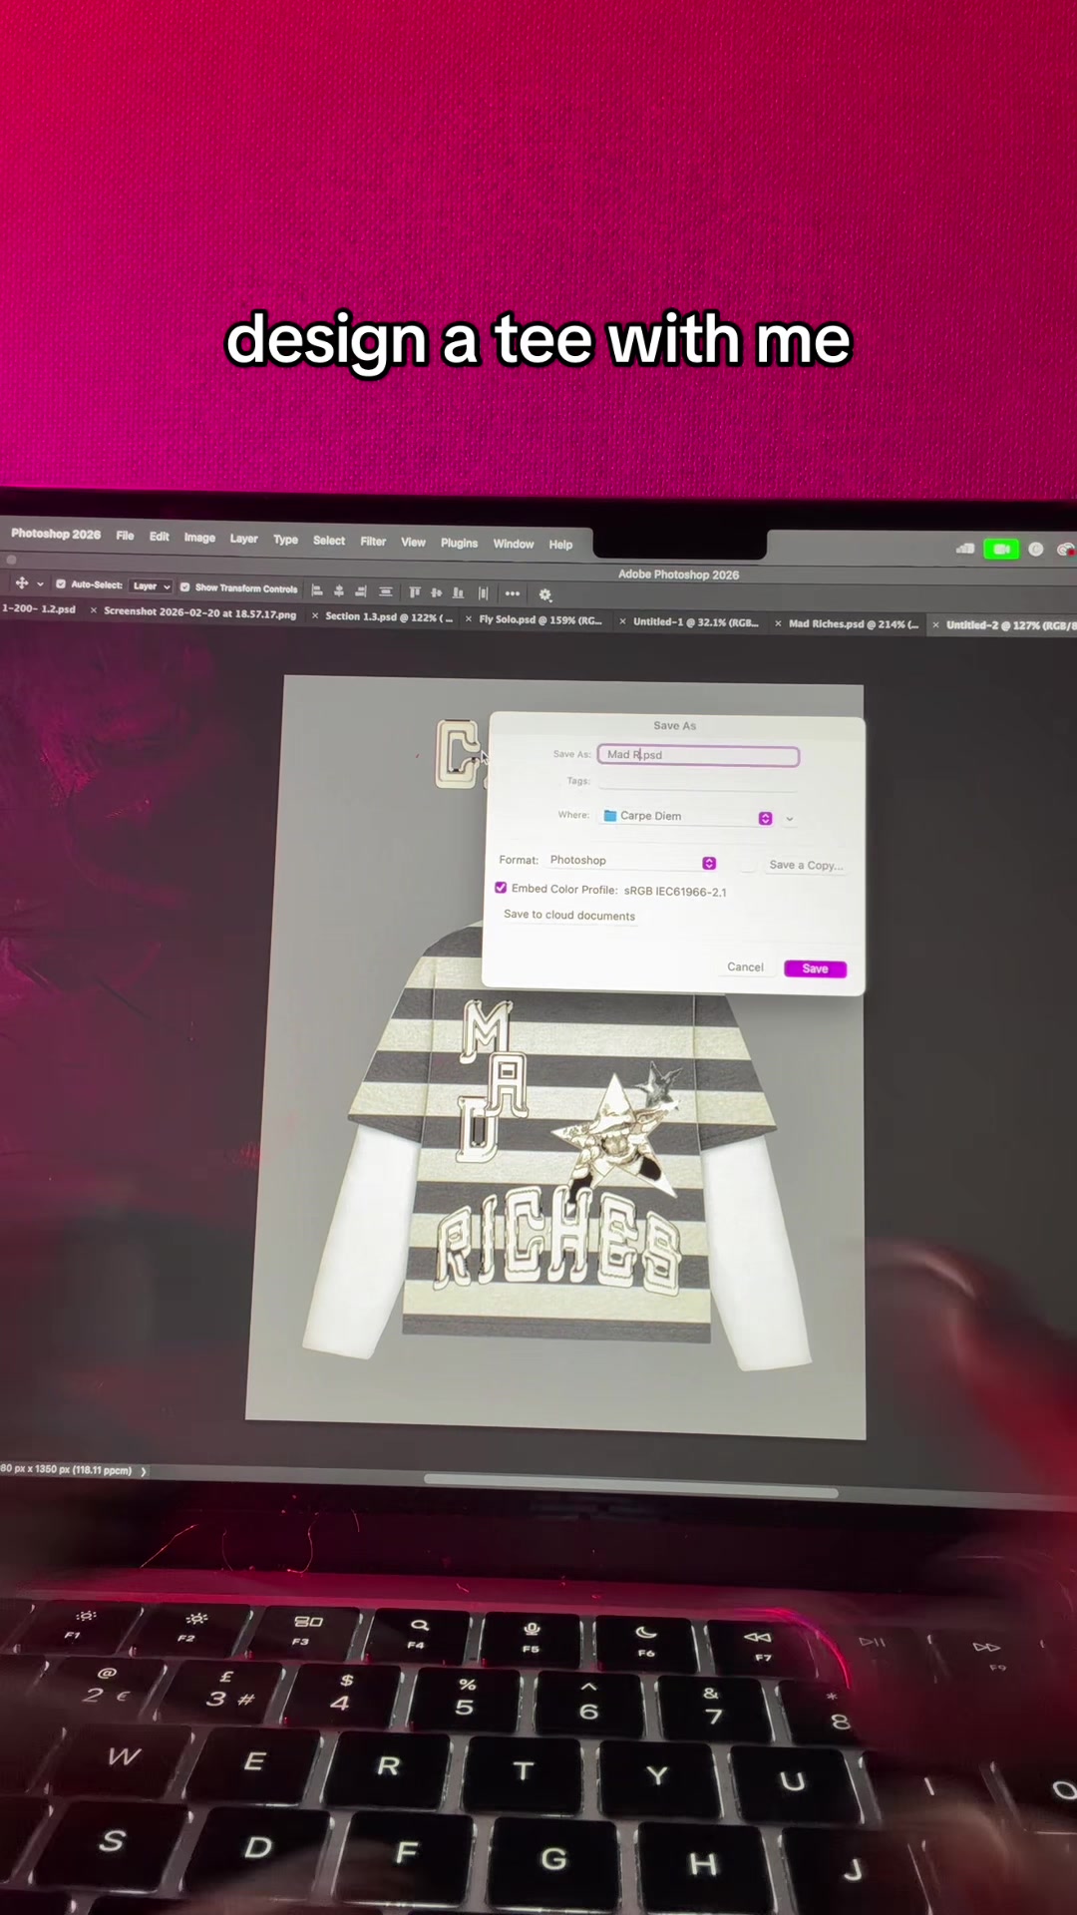Click the Save As filename field

coord(698,756)
